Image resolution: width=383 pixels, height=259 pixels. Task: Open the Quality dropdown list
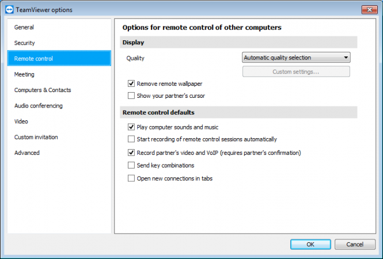tap(296, 58)
